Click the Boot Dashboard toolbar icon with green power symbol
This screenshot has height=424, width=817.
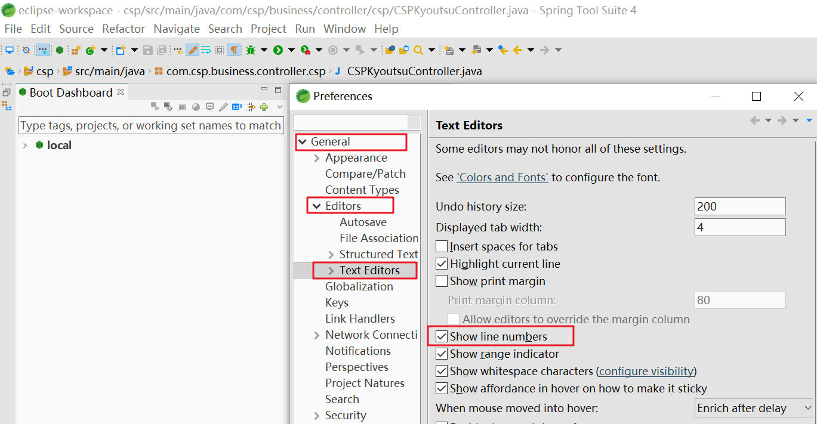[60, 50]
